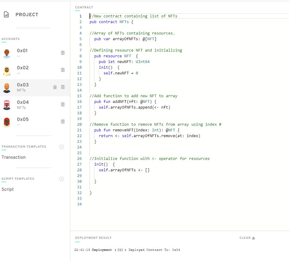Click the eraser icon beside Clear
Viewport: 289px width, 261px height.
[254, 238]
